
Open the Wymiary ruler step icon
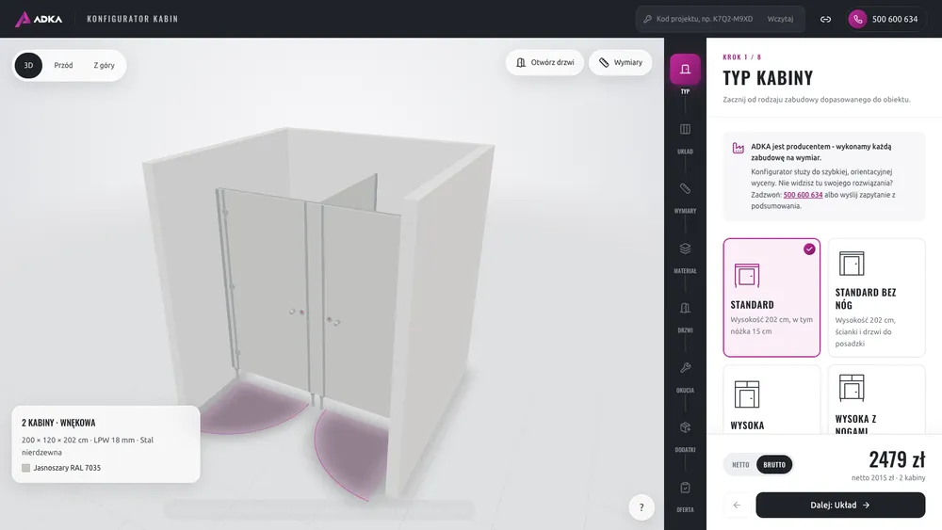(685, 188)
